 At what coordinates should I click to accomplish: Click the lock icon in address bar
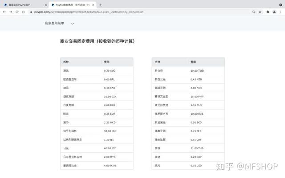coord(31,12)
